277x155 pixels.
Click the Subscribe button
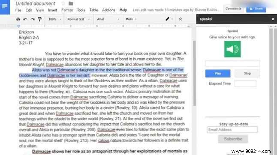pyautogui.click(x=233, y=139)
